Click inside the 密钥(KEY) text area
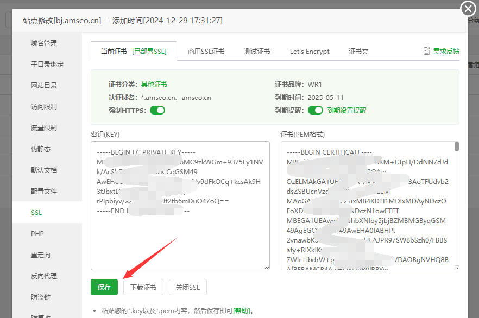This screenshot has width=479, height=318. tap(180, 205)
